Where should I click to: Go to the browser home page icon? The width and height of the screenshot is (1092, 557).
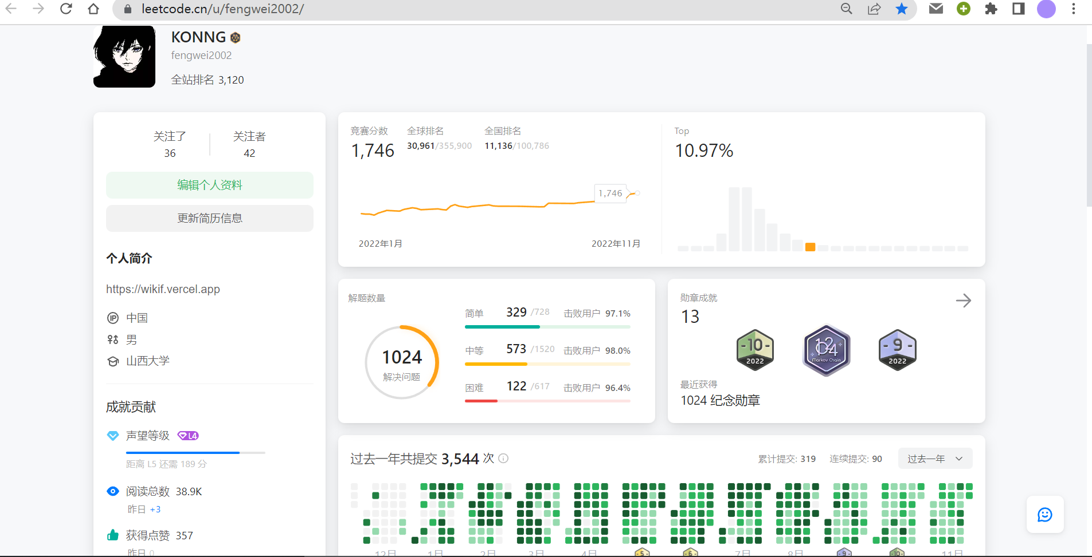click(x=93, y=9)
